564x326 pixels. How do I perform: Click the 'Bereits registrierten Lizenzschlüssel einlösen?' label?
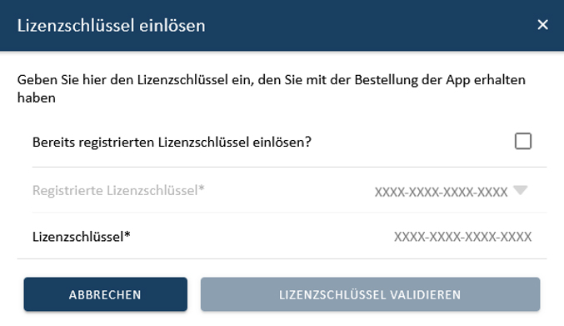coord(172,142)
